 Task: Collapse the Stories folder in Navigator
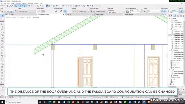(170, 18)
